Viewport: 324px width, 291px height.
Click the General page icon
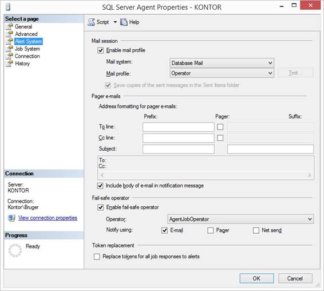point(9,27)
